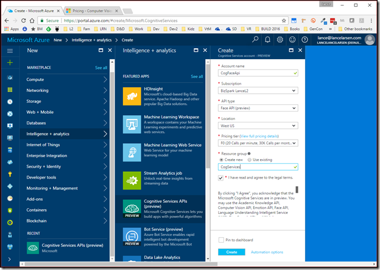Image resolution: width=380 pixels, height=270 pixels.
Task: Open the Subscription dropdown
Action: (x=258, y=91)
